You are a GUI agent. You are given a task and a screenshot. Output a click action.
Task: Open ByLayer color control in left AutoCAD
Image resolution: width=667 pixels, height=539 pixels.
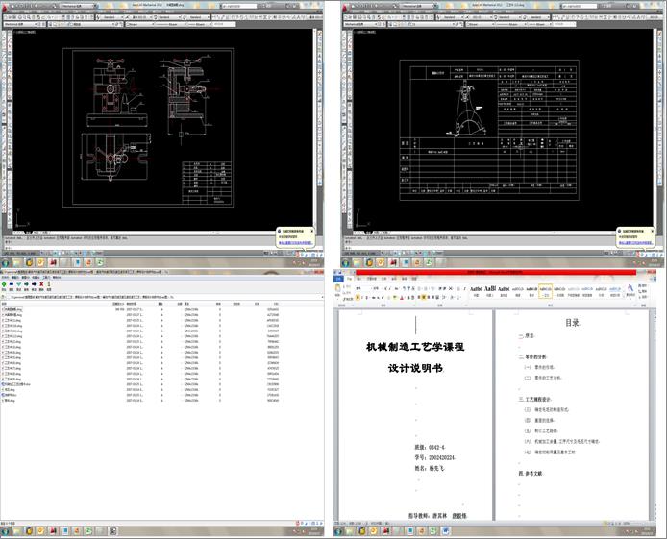click(139, 24)
